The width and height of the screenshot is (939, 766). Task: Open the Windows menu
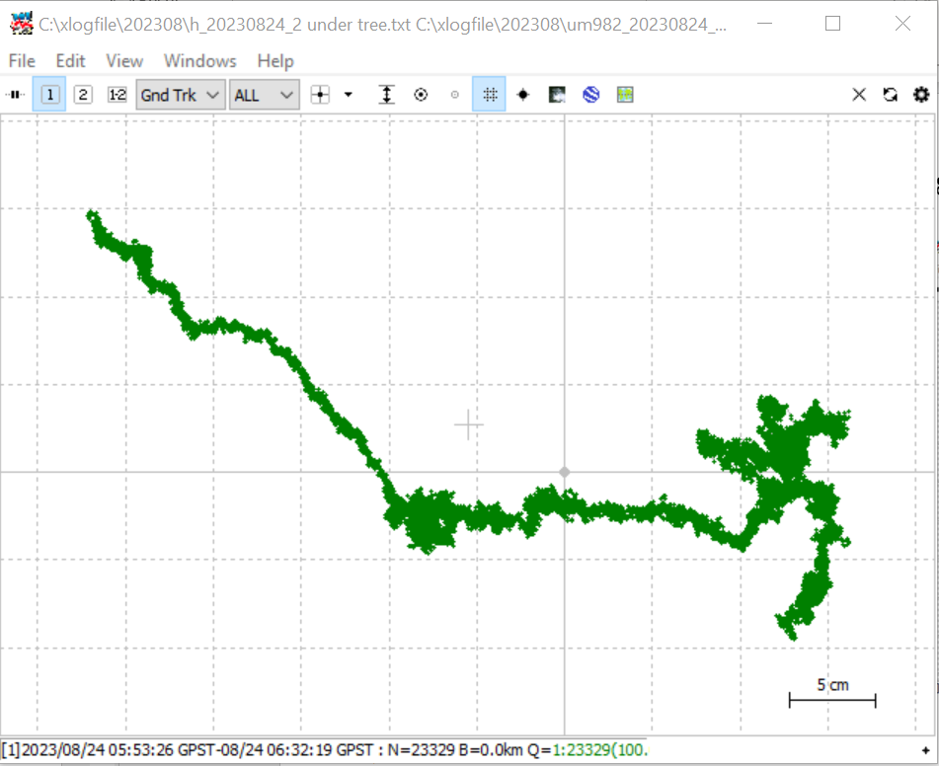tap(200, 61)
